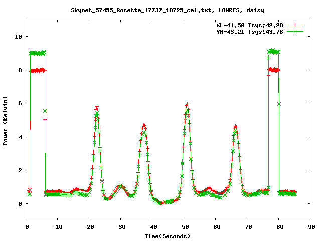Click the x-axis tick label 90
This screenshot has height=241, width=321.
311,227
